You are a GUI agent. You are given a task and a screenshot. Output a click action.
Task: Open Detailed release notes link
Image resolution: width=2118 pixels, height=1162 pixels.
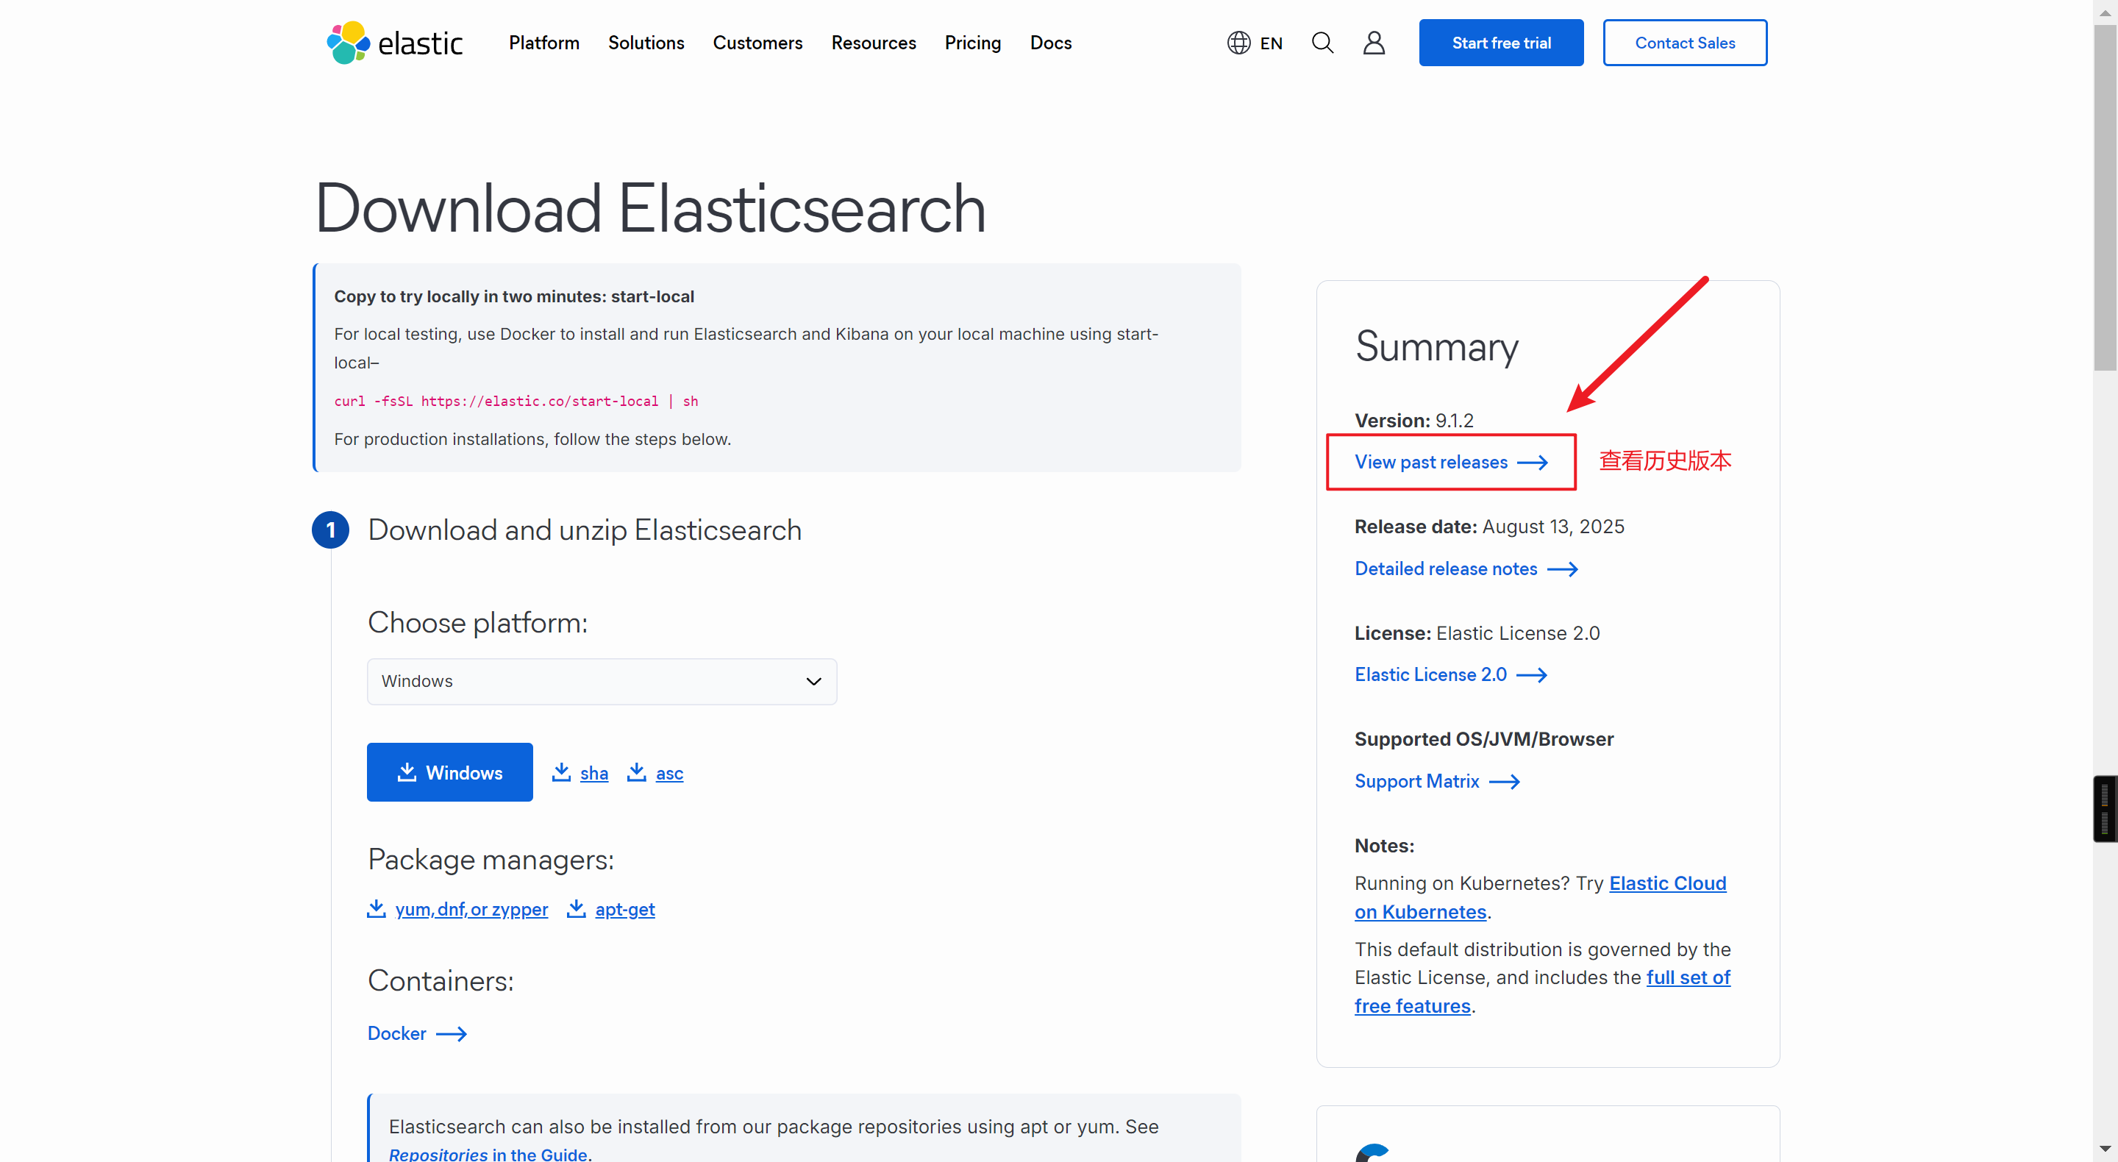(x=1445, y=568)
